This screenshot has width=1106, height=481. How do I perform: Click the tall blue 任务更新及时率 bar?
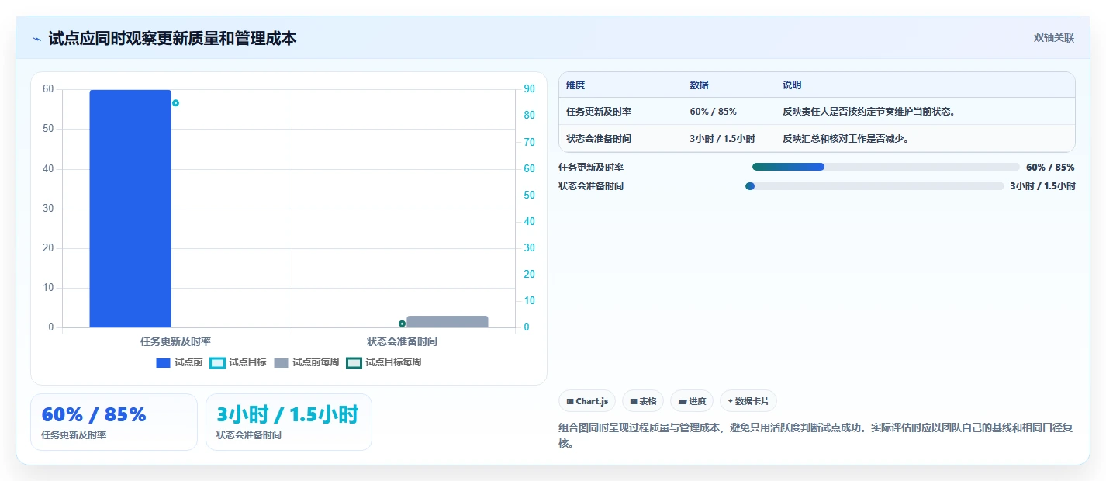(130, 209)
